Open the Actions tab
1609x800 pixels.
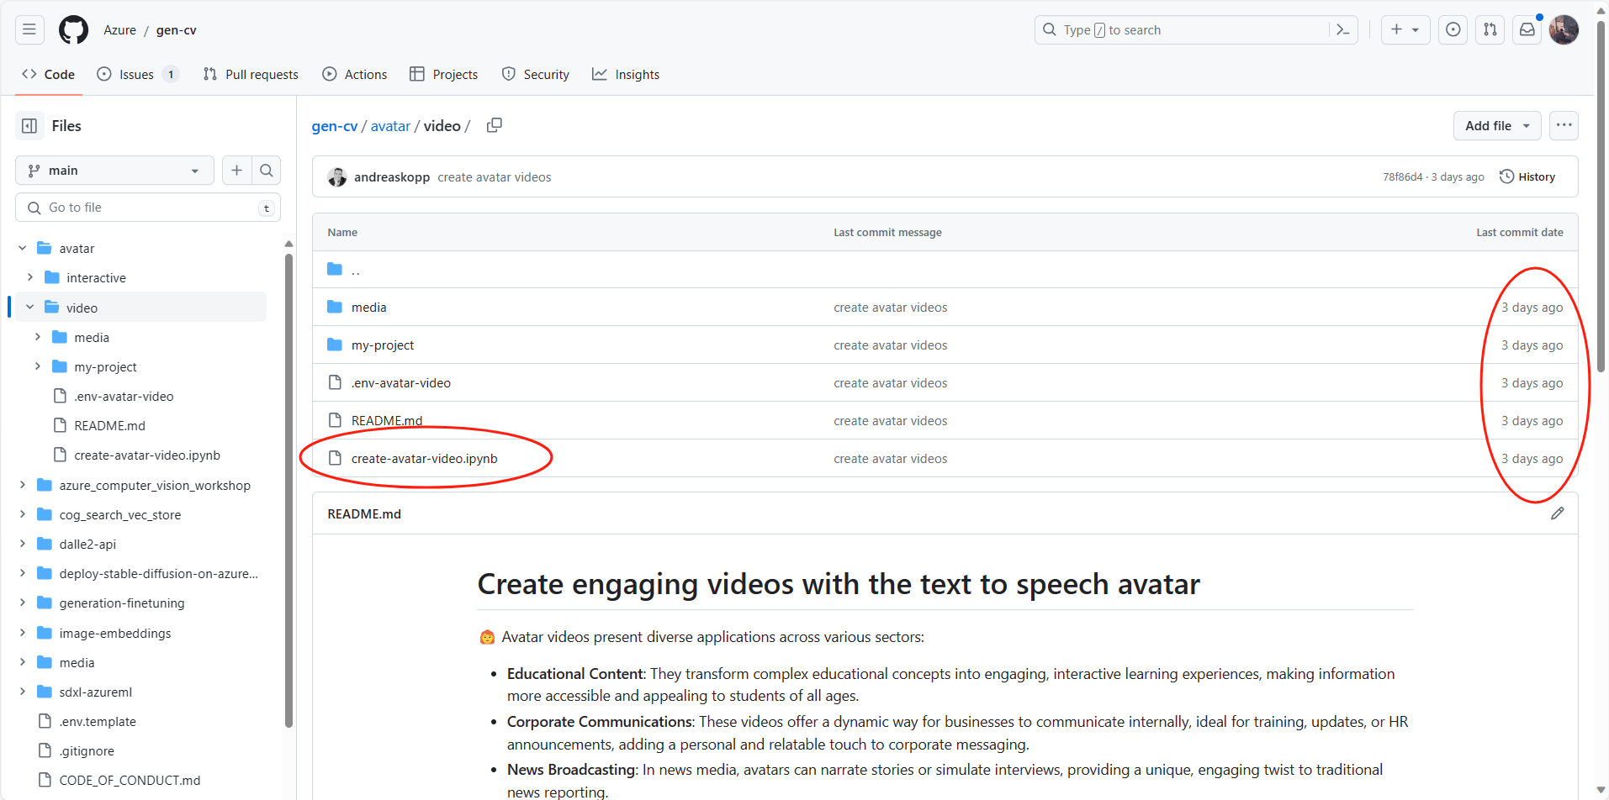355,75
